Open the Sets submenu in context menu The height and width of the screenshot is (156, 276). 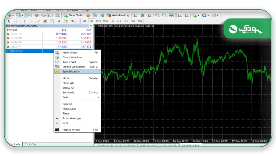tap(77, 97)
